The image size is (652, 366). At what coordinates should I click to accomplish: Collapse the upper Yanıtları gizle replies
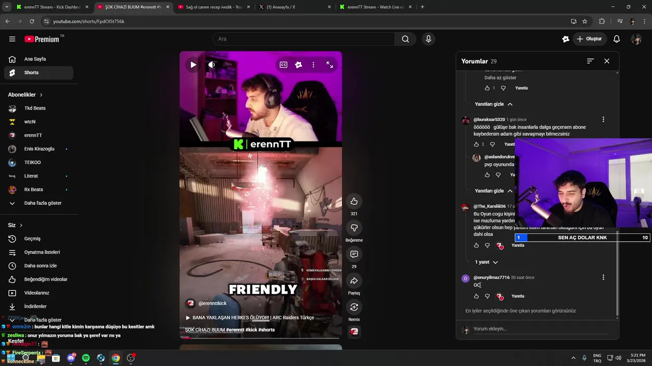tap(494, 104)
